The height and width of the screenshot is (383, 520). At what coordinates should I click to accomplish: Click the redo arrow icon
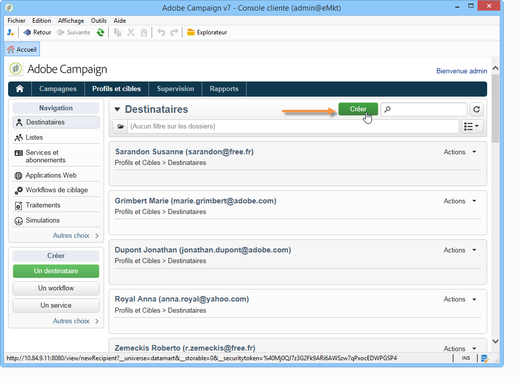click(174, 32)
